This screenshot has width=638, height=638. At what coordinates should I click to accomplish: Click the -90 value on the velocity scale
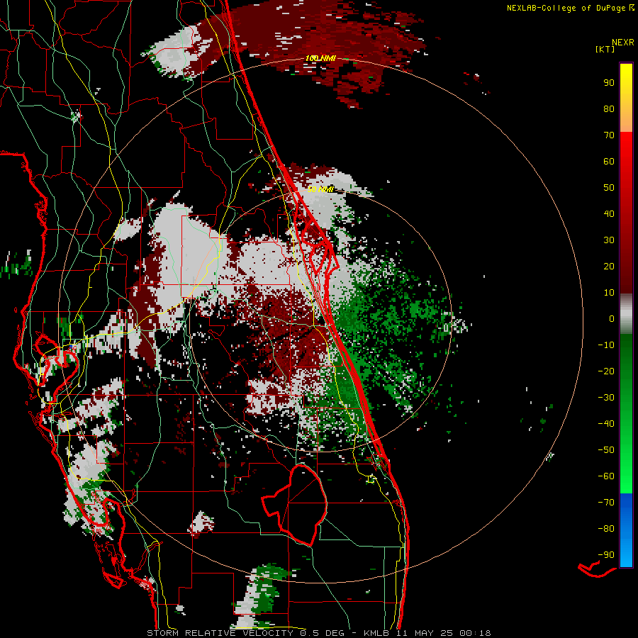click(x=606, y=555)
